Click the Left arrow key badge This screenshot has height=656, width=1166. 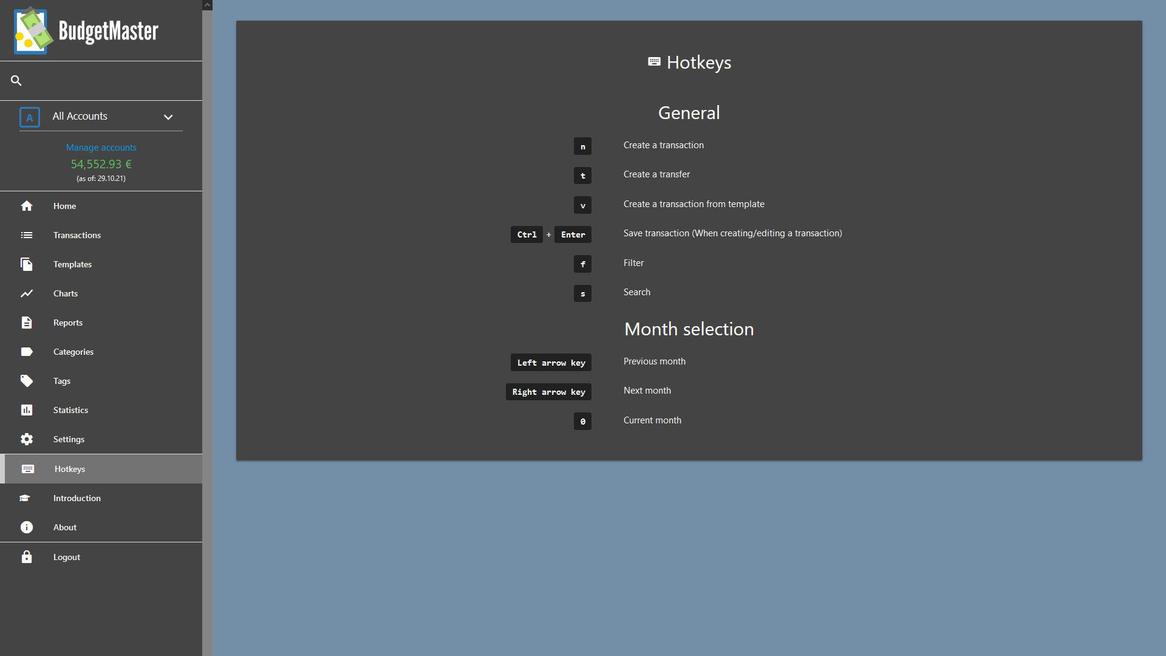click(551, 363)
